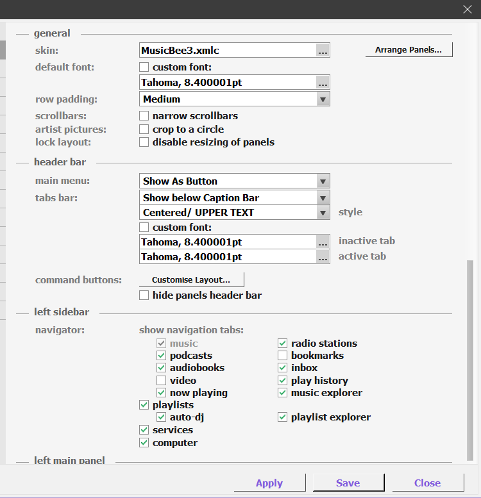Uncheck the auto-dj option
Viewport: 481px width, 498px height.
[x=161, y=417]
